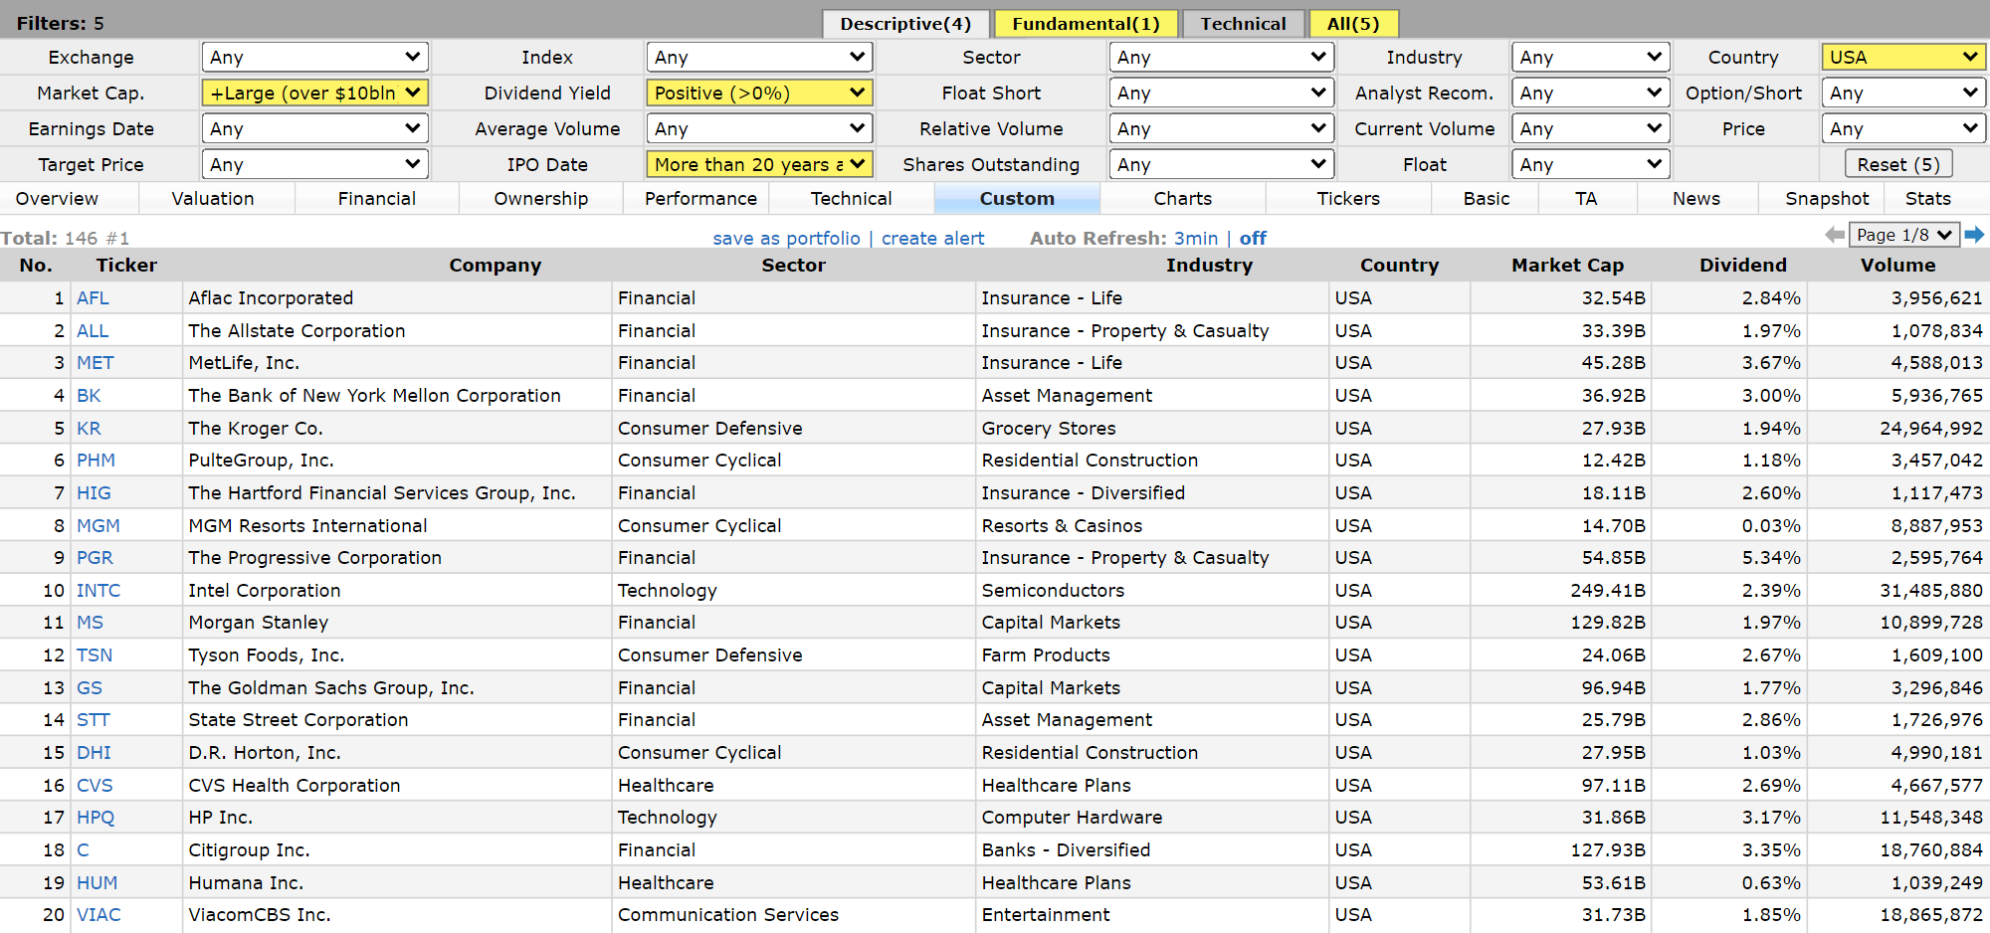Open the Sector filter dropdown
Viewport: 1990px width, 933px height.
click(1222, 57)
